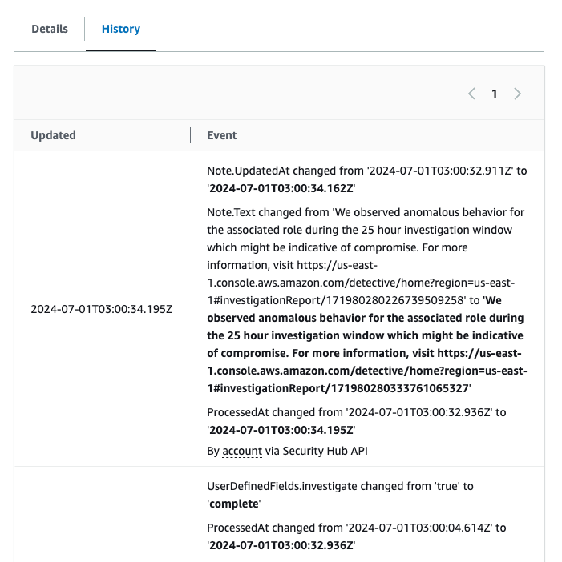Viewport: 562px width, 562px height.
Task: Click the divider between Updated and Event columns
Action: [x=191, y=135]
